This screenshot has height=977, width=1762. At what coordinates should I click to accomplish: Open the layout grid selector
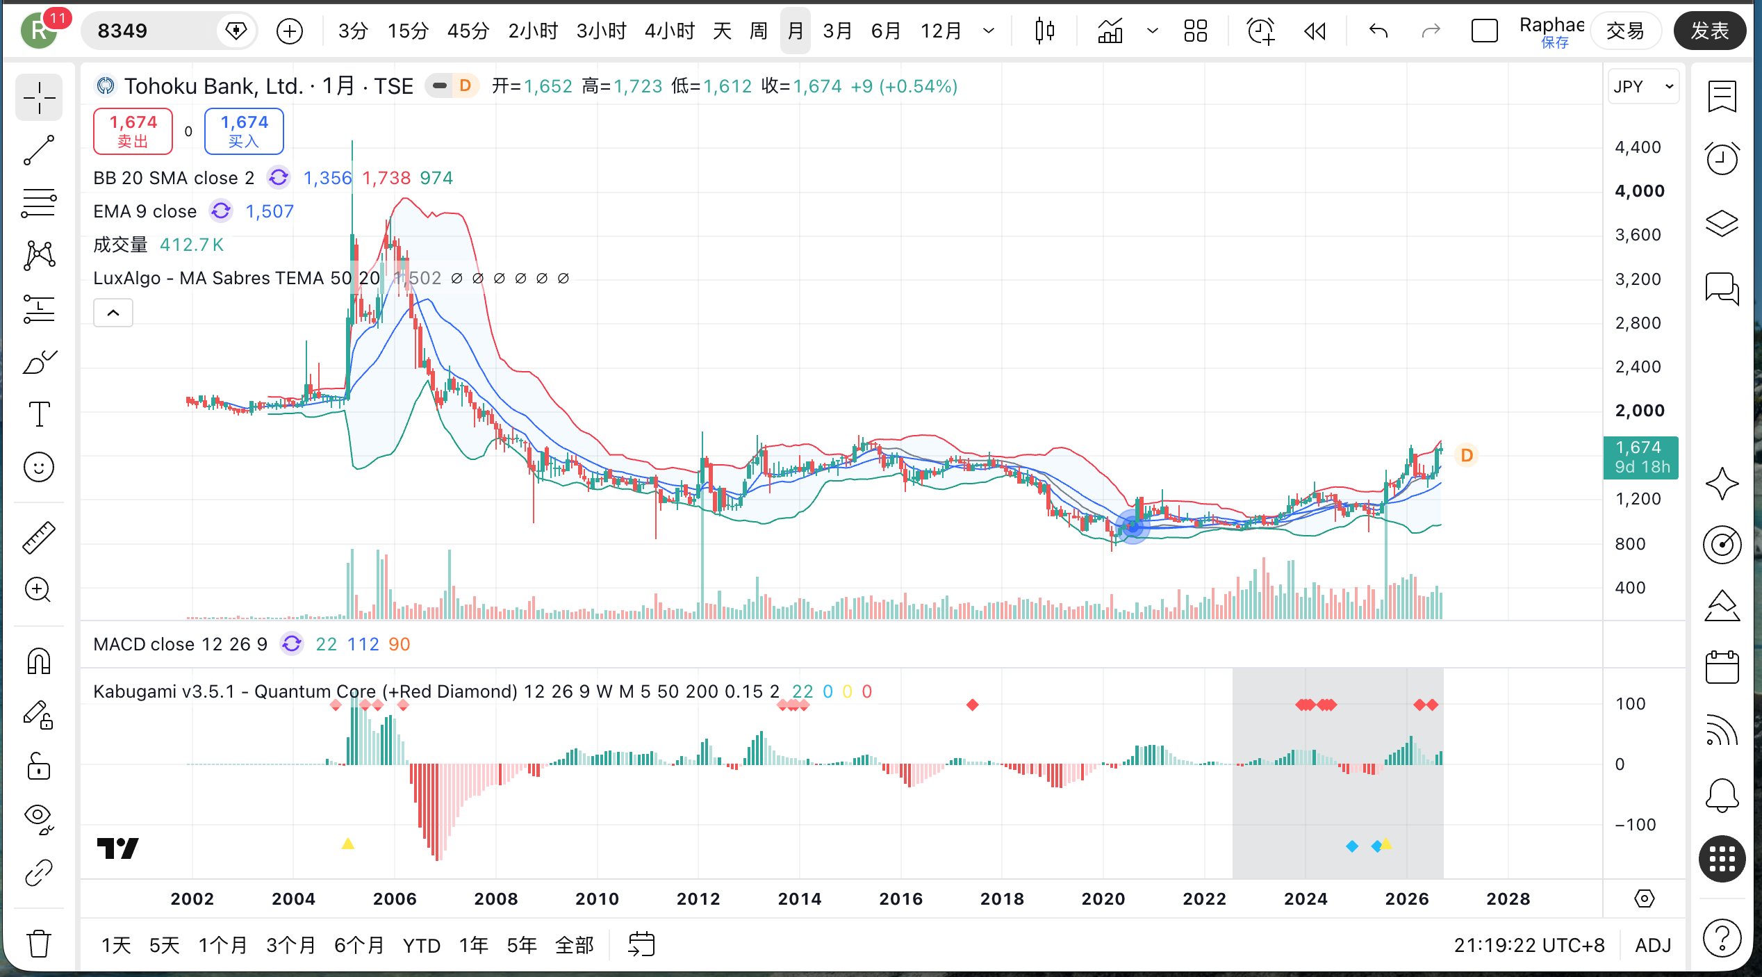(x=1196, y=31)
